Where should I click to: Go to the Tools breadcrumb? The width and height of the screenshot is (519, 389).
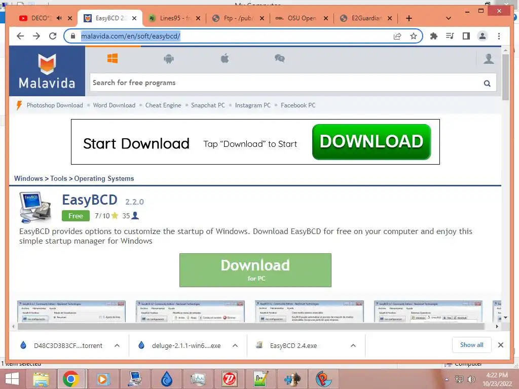click(x=59, y=179)
